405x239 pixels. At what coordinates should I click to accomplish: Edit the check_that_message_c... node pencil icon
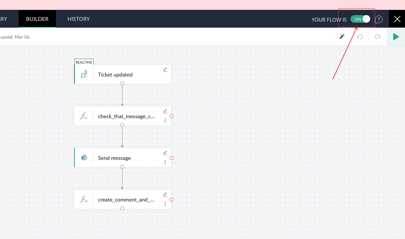[x=165, y=111]
